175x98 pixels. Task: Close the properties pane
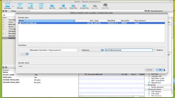(x=4, y=67)
